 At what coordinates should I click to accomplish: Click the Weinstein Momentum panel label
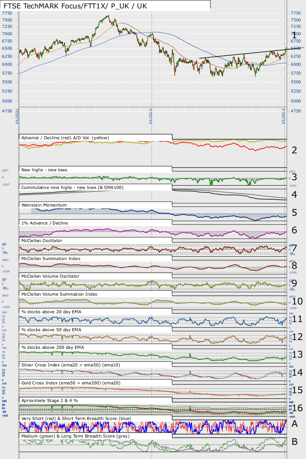44,205
